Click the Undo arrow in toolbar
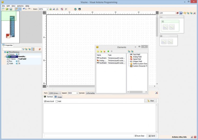 point(24,9)
